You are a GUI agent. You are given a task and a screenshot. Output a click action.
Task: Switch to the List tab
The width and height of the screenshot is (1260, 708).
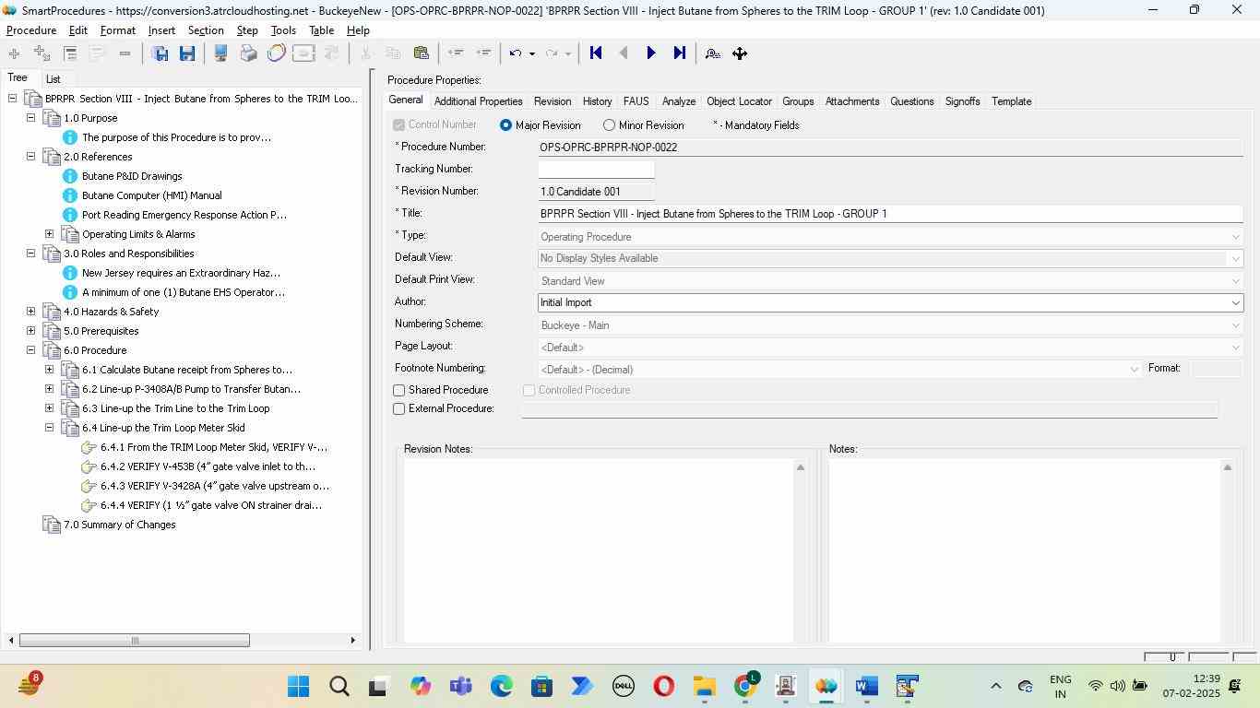[53, 79]
